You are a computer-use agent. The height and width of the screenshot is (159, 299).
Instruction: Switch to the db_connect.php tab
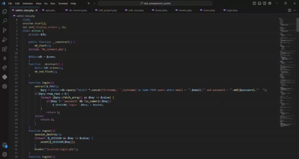76,10
